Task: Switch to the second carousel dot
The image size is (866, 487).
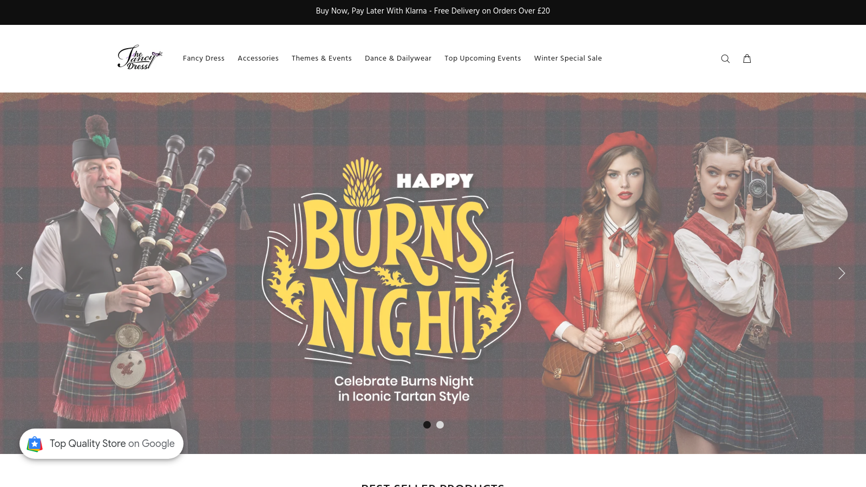Action: pos(440,425)
